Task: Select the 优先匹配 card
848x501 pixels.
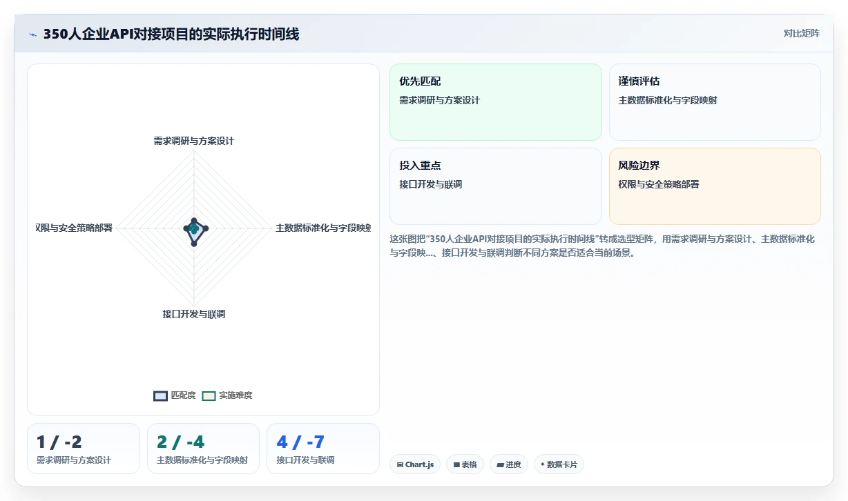Action: [x=496, y=102]
